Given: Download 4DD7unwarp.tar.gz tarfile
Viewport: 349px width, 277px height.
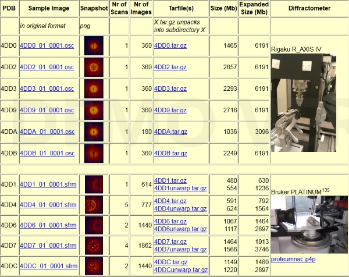Looking at the screenshot, I should click(x=180, y=250).
